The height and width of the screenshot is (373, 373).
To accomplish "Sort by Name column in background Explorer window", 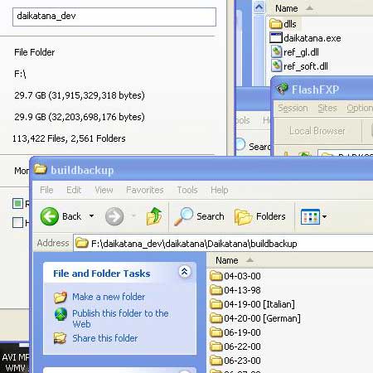I will (287, 8).
